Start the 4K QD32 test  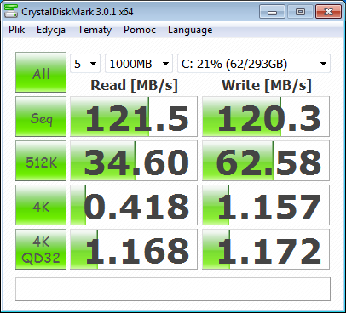point(41,249)
